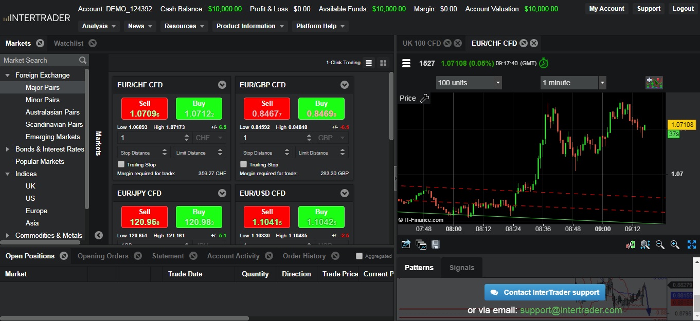Expand the Commodities & Metals node

(x=8, y=235)
